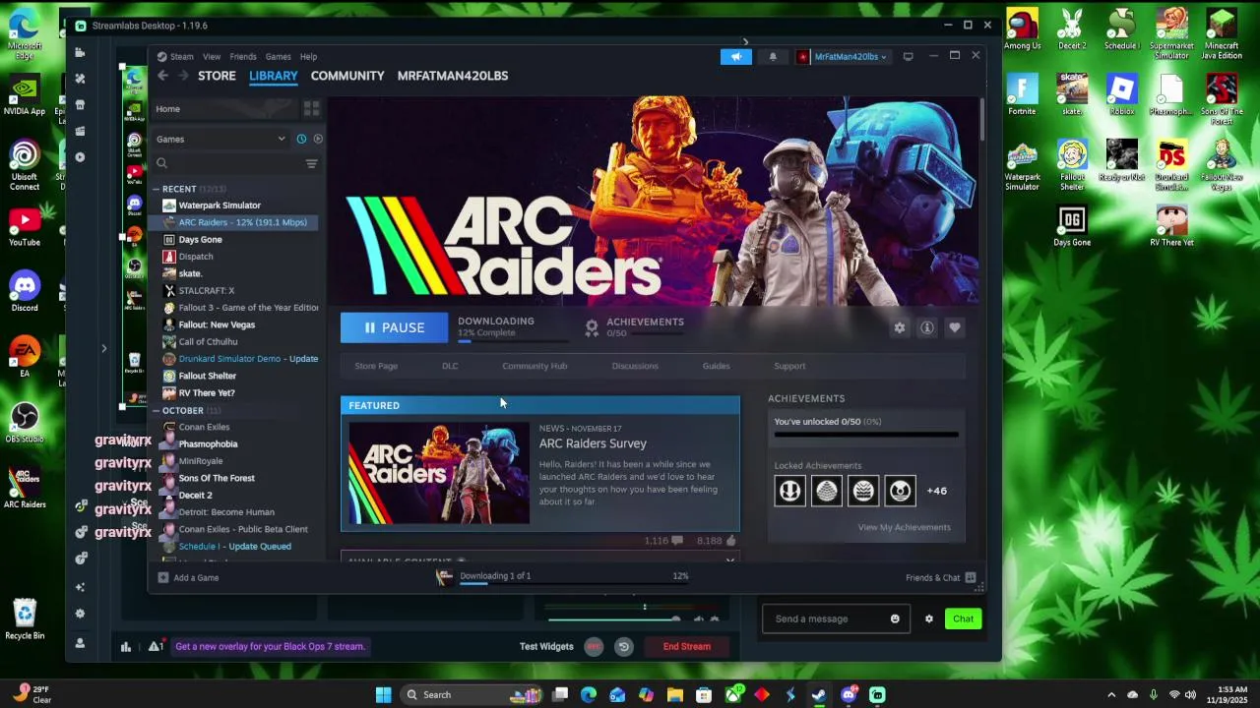1260x708 pixels.
Task: Open RV There Yet desktop shortcut
Action: pyautogui.click(x=1171, y=226)
